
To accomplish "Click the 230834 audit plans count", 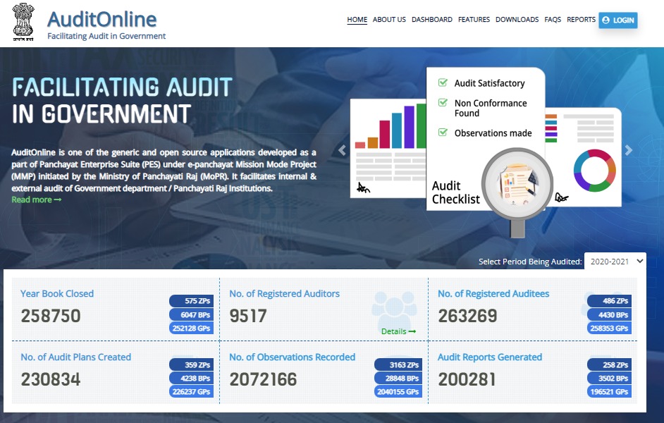I will 51,379.
